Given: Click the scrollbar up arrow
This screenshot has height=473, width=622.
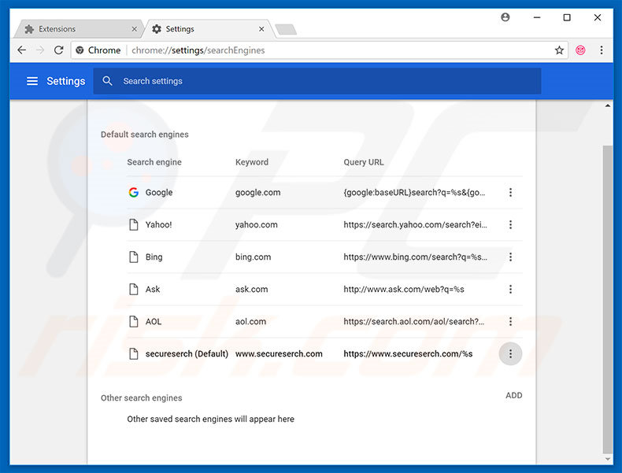Looking at the screenshot, I should click(608, 105).
